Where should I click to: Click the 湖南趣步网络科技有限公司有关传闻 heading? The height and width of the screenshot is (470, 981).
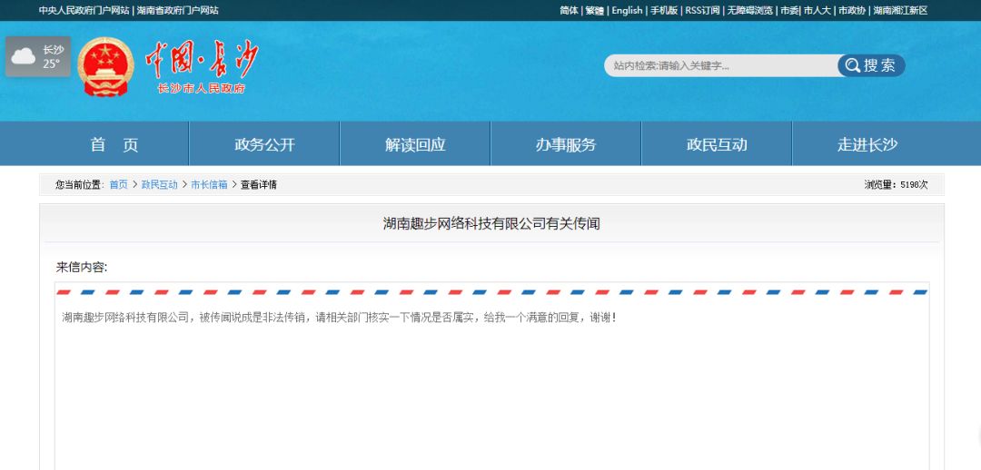(491, 223)
